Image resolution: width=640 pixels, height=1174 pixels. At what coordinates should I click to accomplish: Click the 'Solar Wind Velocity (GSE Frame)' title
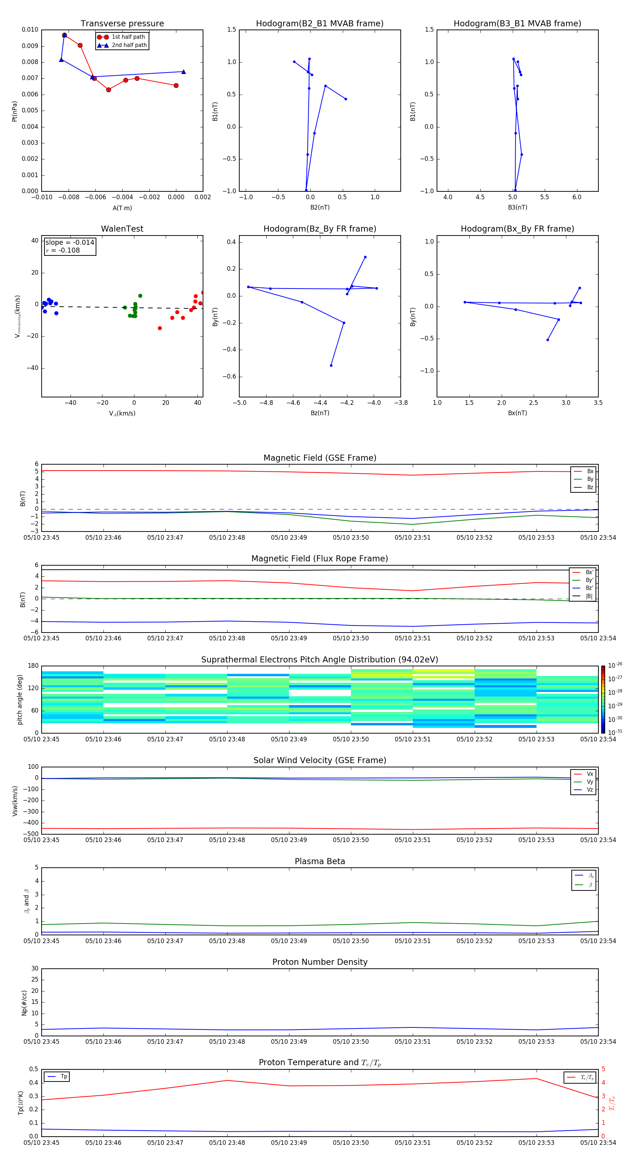(x=320, y=760)
